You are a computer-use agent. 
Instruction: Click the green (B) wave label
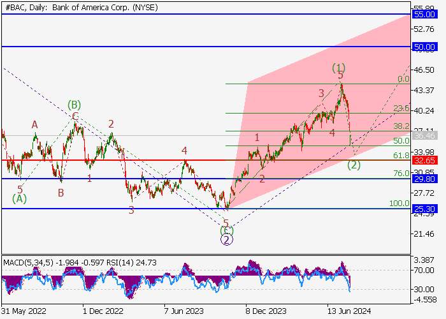point(75,105)
